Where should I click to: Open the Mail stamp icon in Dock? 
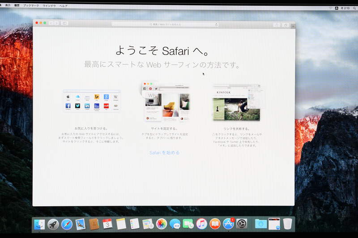[81, 224]
